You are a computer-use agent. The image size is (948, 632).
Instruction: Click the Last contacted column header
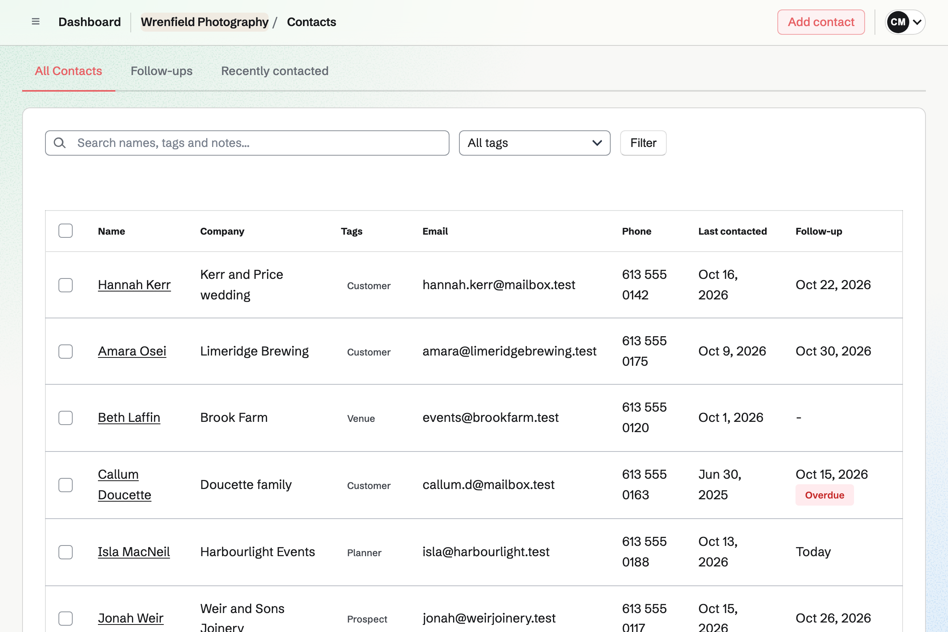[732, 231]
